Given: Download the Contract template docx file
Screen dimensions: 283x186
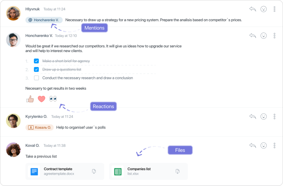Looking at the screenshot, I should click(94, 171).
